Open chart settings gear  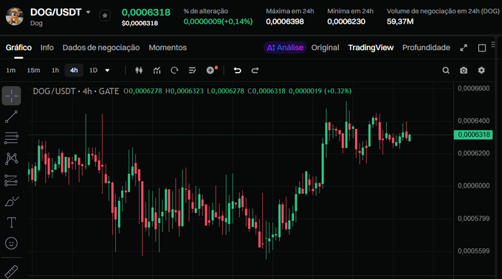(481, 70)
